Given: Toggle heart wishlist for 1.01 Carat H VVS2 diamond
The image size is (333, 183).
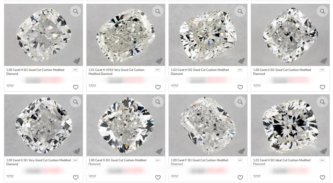Looking at the screenshot, I should 158,87.
